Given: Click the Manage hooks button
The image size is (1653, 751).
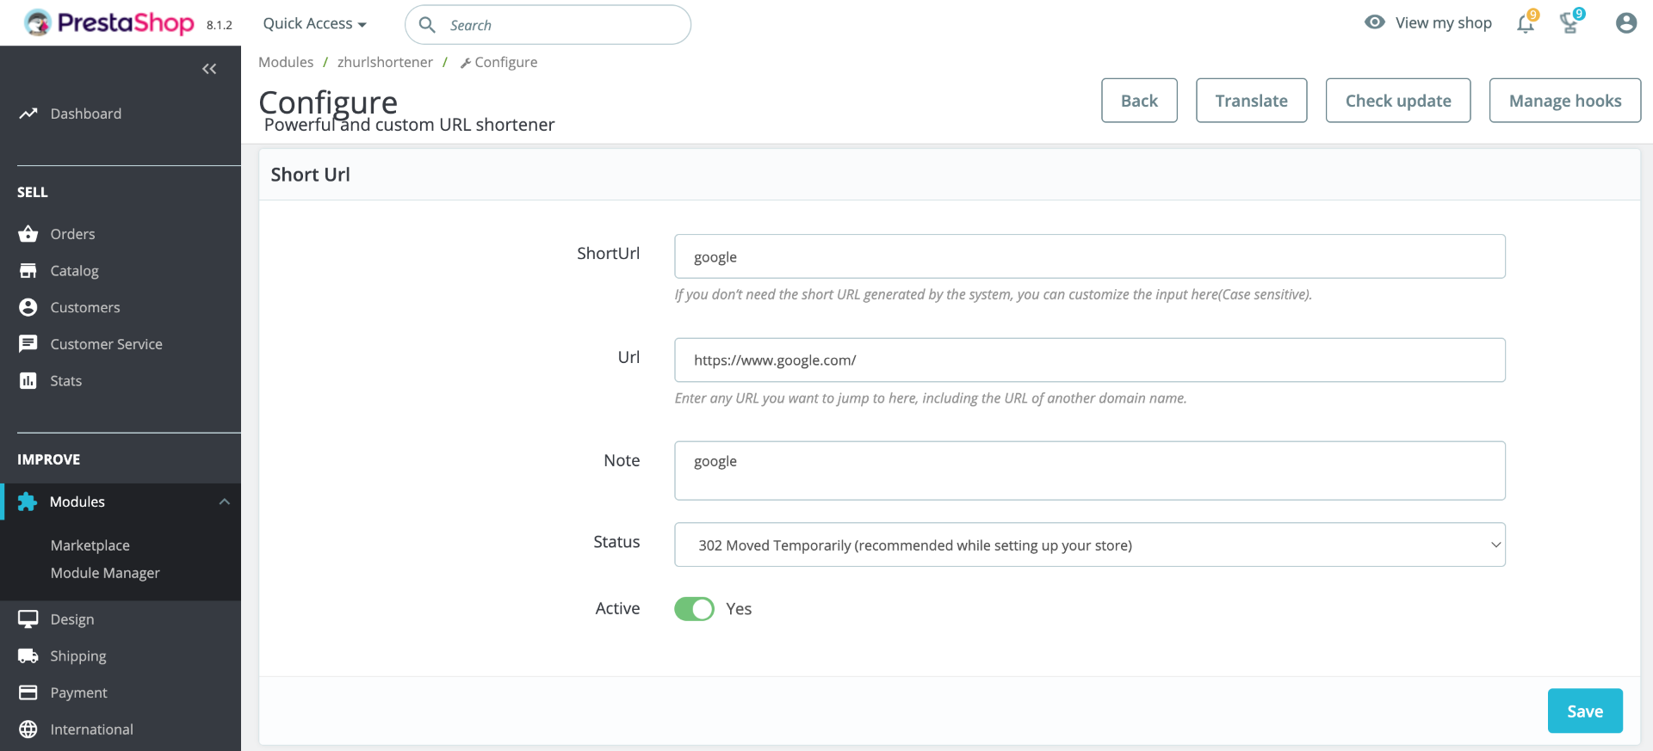Looking at the screenshot, I should (x=1564, y=101).
